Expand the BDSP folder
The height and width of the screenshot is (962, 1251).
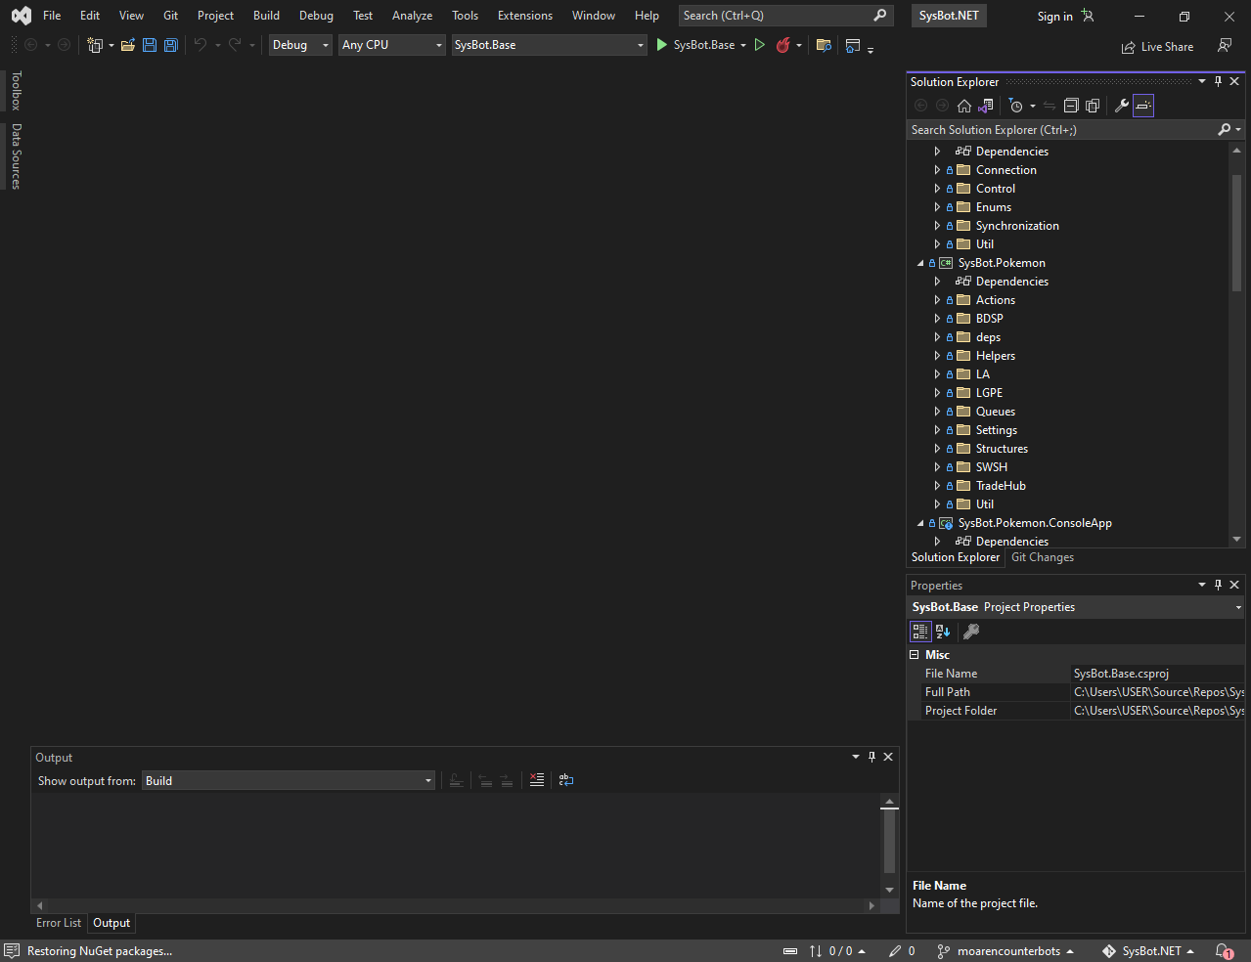937,319
